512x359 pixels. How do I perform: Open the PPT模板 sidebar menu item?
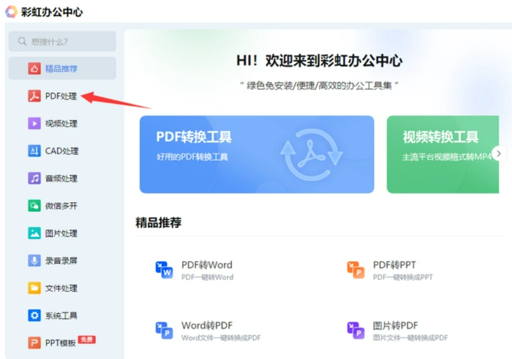(62, 342)
